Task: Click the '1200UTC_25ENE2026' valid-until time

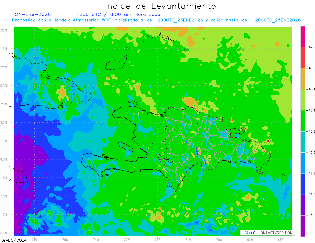Action: point(276,20)
